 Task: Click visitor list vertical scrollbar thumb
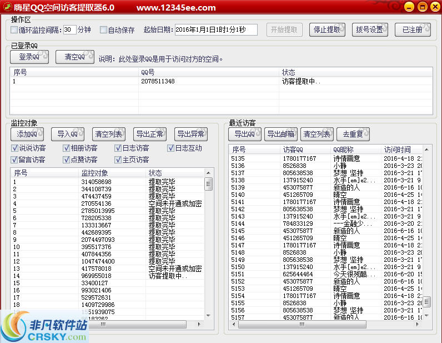pyautogui.click(x=426, y=302)
